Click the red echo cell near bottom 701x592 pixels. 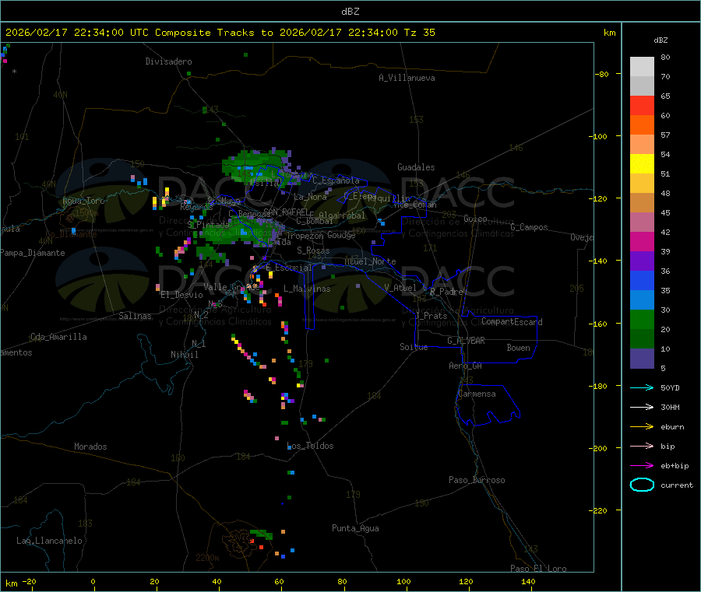coord(261,548)
